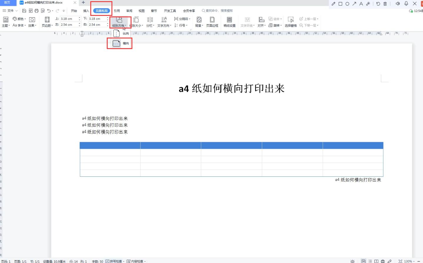Switch to the 插入 ribbon tab
The width and height of the screenshot is (423, 263).
[x=86, y=11]
